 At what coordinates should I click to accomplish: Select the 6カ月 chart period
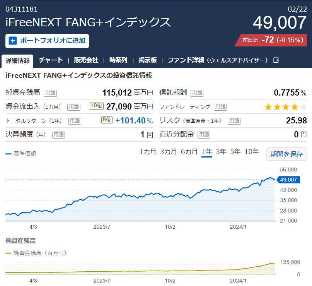click(x=189, y=152)
